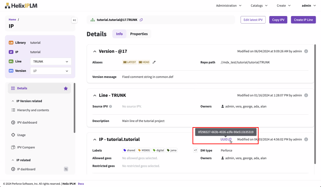Viewport: 321px width, 187px height.
Task: Collapse the IP Version related group
Action: coord(13,101)
